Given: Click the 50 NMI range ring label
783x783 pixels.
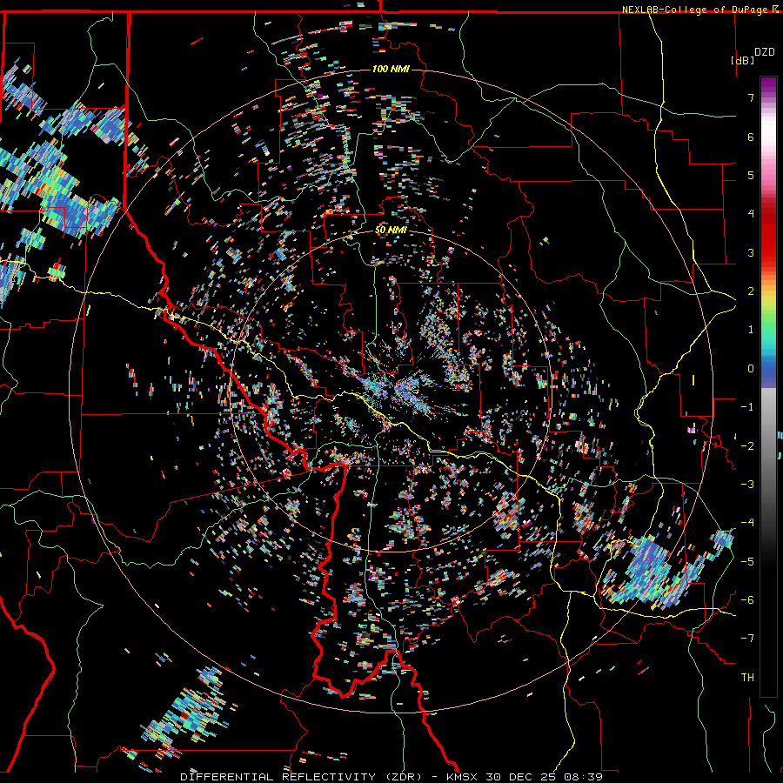Looking at the screenshot, I should point(391,230).
